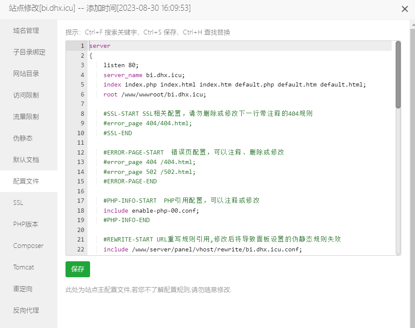
Task: Click '#error_page 502 /502.html;' line
Action: (149, 172)
